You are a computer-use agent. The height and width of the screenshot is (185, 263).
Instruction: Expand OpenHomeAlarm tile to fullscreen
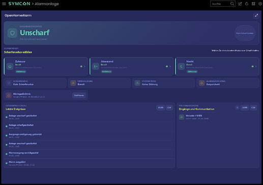point(256,15)
